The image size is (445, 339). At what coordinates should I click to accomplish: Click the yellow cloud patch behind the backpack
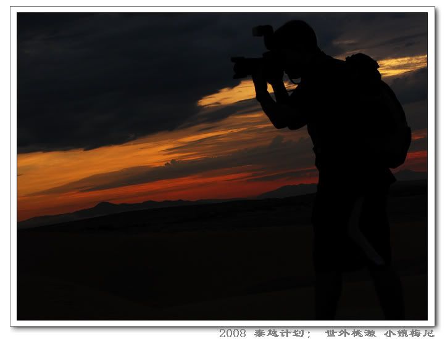(x=401, y=63)
